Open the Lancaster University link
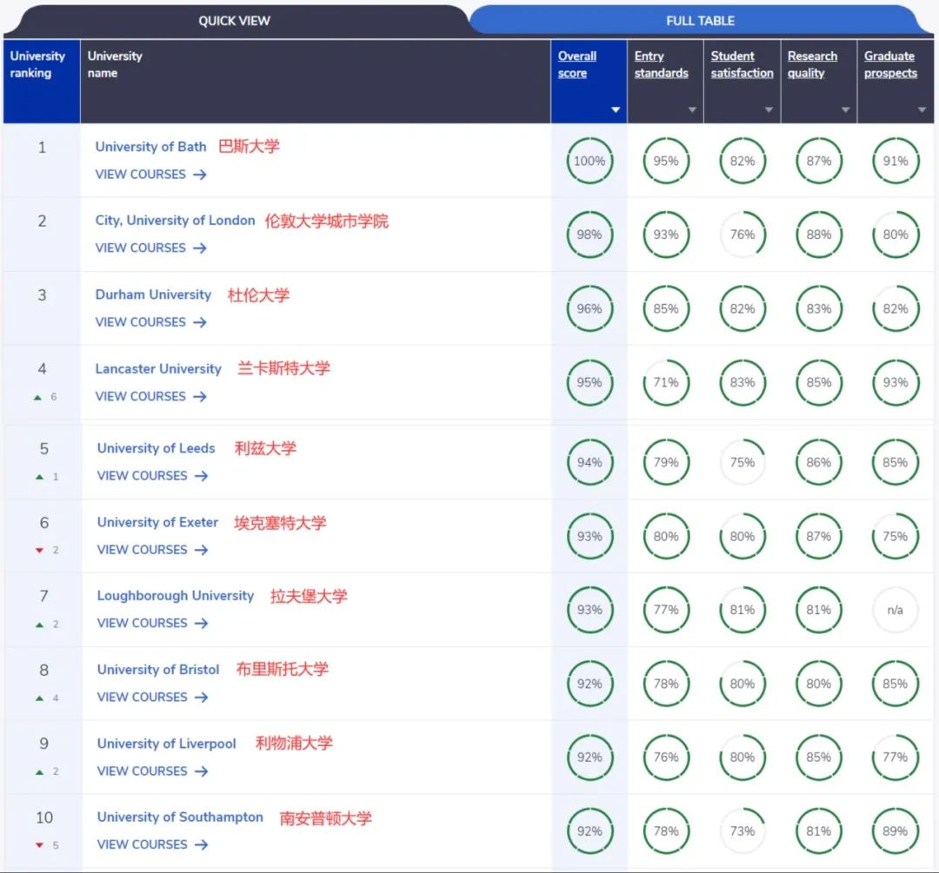 tap(158, 368)
